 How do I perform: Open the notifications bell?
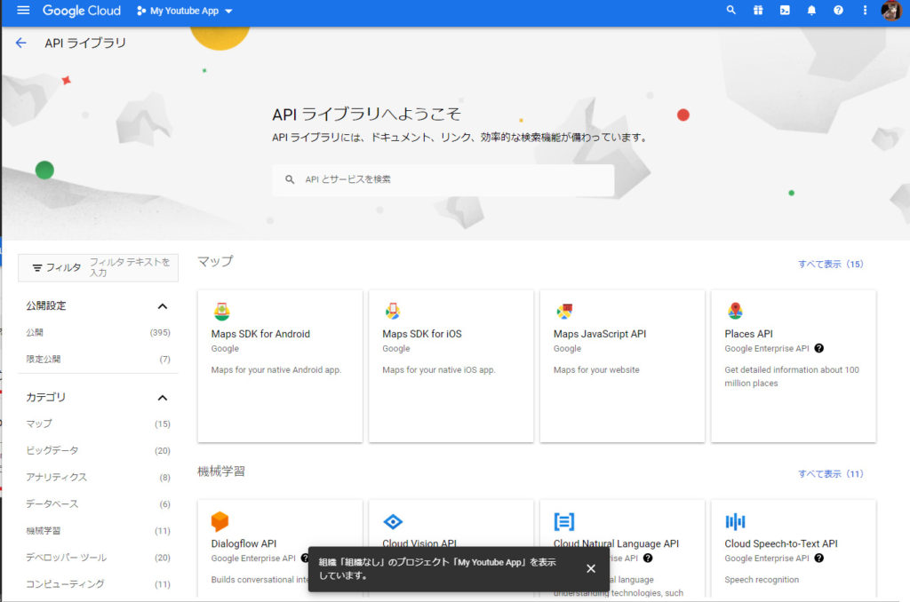[811, 10]
